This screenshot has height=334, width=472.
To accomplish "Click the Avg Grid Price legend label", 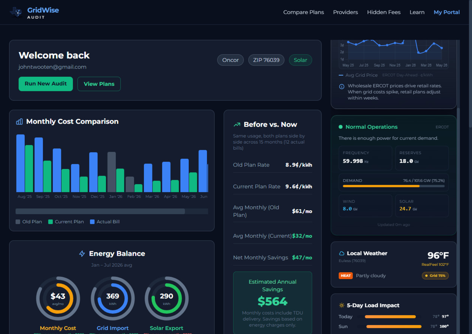I will click(361, 75).
